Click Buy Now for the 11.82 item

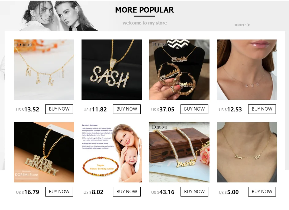pyautogui.click(x=127, y=109)
